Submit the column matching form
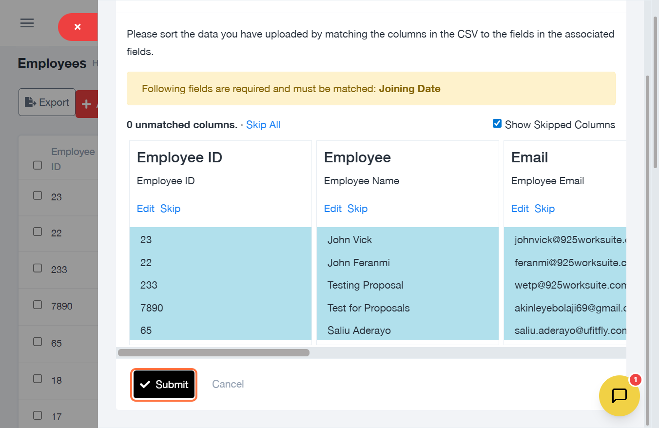 164,385
